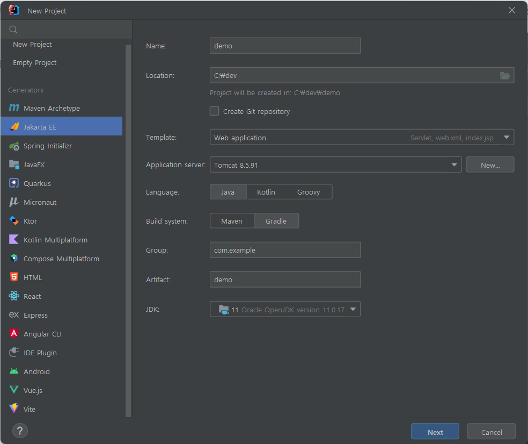
Task: Click the Jakarta EE sail icon
Action: 14,127
